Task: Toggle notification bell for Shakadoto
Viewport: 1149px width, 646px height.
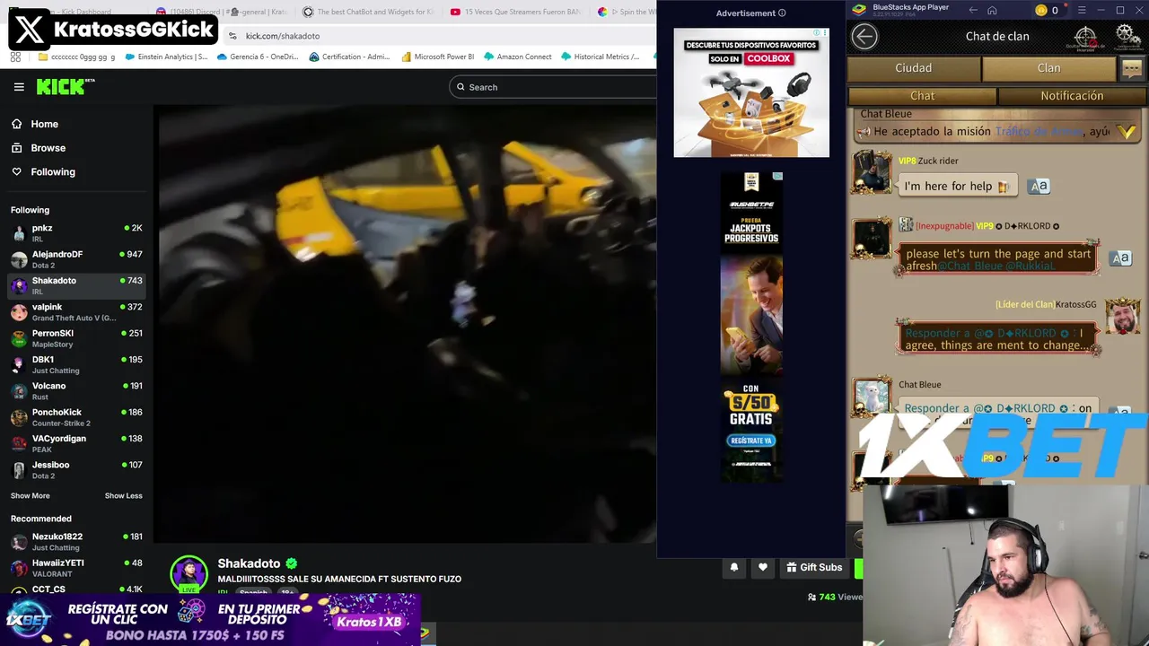Action: 734,567
